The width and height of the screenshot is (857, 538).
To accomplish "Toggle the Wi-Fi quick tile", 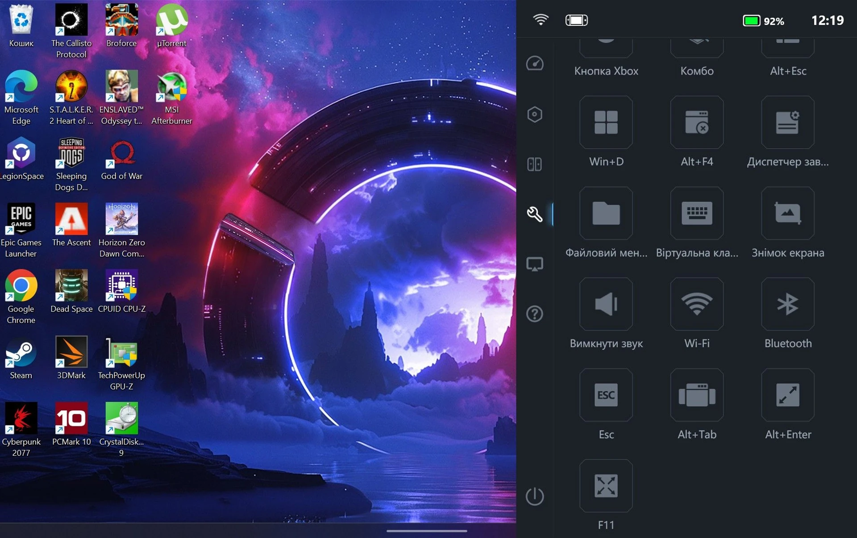I will pos(697,304).
